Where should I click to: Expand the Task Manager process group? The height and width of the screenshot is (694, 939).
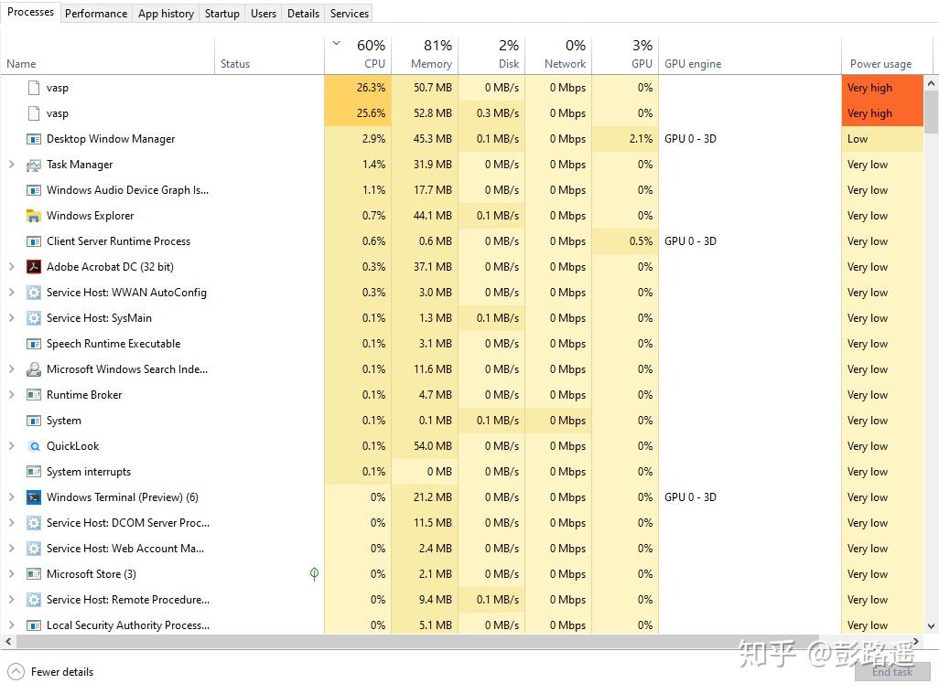coord(9,164)
